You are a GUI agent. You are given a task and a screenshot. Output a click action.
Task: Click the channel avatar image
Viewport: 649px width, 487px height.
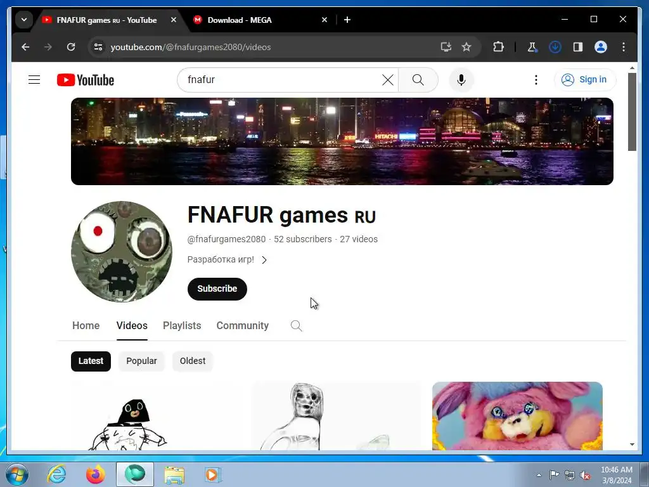coord(122,252)
